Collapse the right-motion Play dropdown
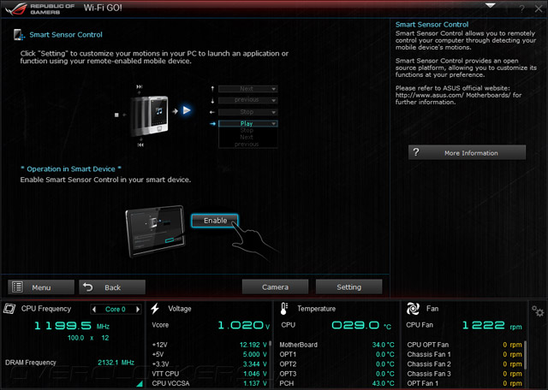The height and width of the screenshot is (390, 548). (247, 124)
